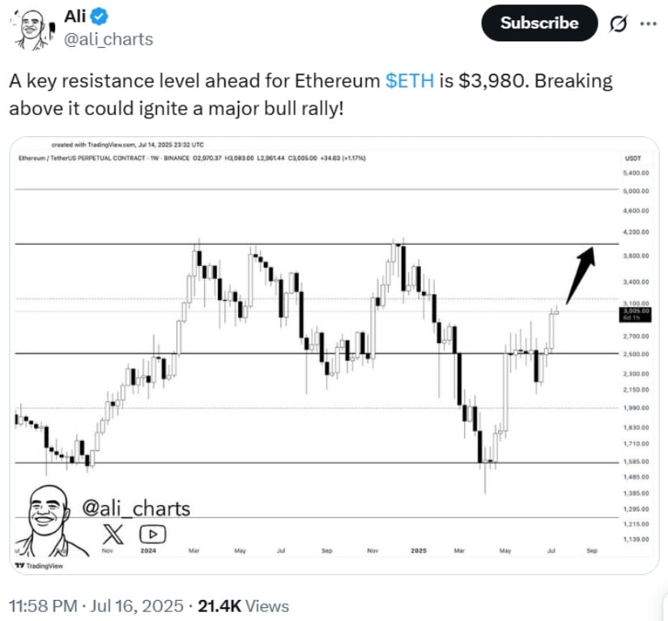Image resolution: width=668 pixels, height=621 pixels.
Task: Click the black upward arrow on chart
Action: (581, 275)
